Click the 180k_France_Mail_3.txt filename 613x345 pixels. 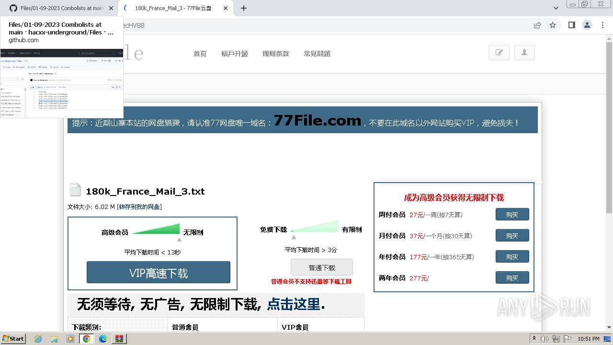(x=145, y=191)
